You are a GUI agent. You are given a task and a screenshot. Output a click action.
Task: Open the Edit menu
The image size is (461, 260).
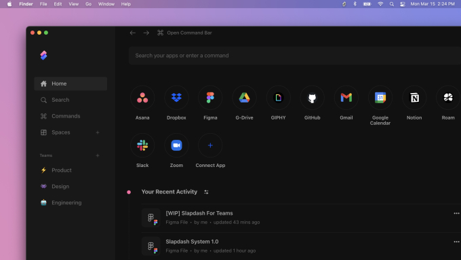[58, 4]
